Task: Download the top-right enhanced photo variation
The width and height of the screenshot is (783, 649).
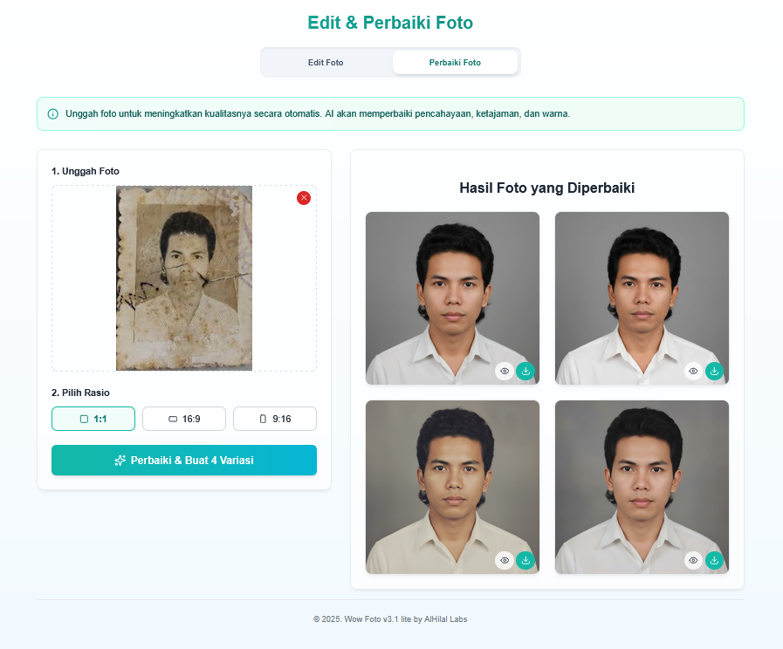Action: [714, 371]
